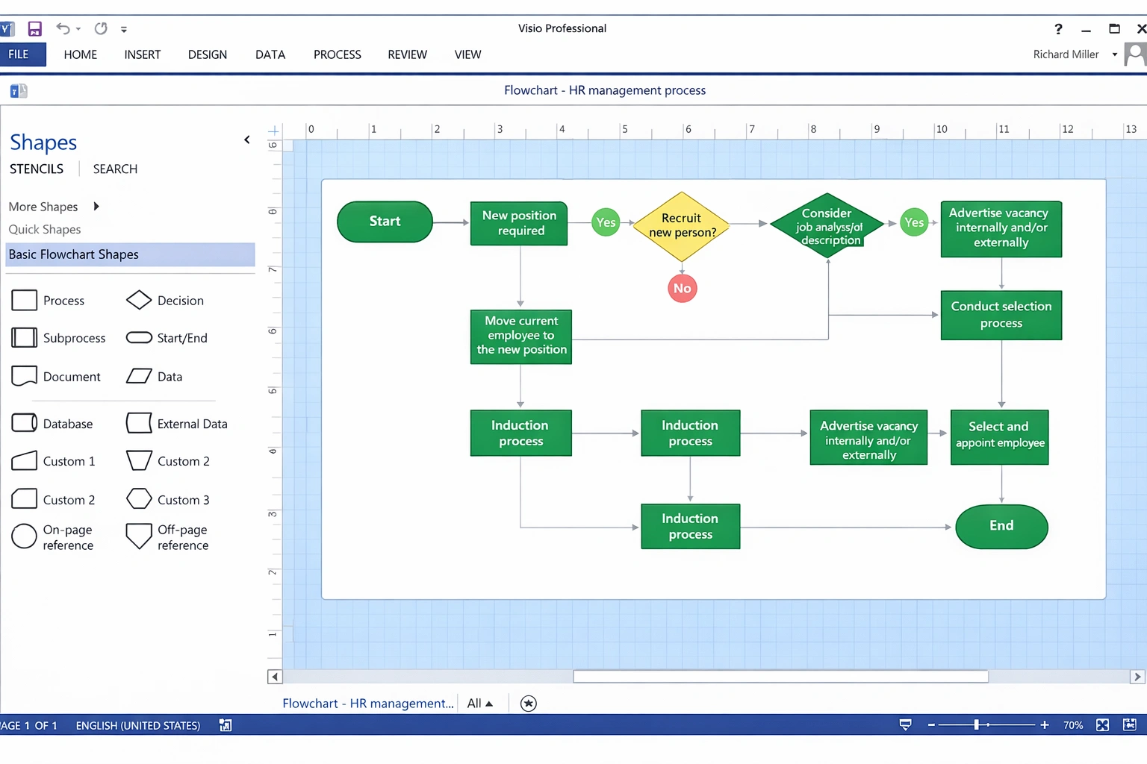This screenshot has height=764, width=1147.
Task: Switch to the SEARCH shapes tab
Action: 114,169
